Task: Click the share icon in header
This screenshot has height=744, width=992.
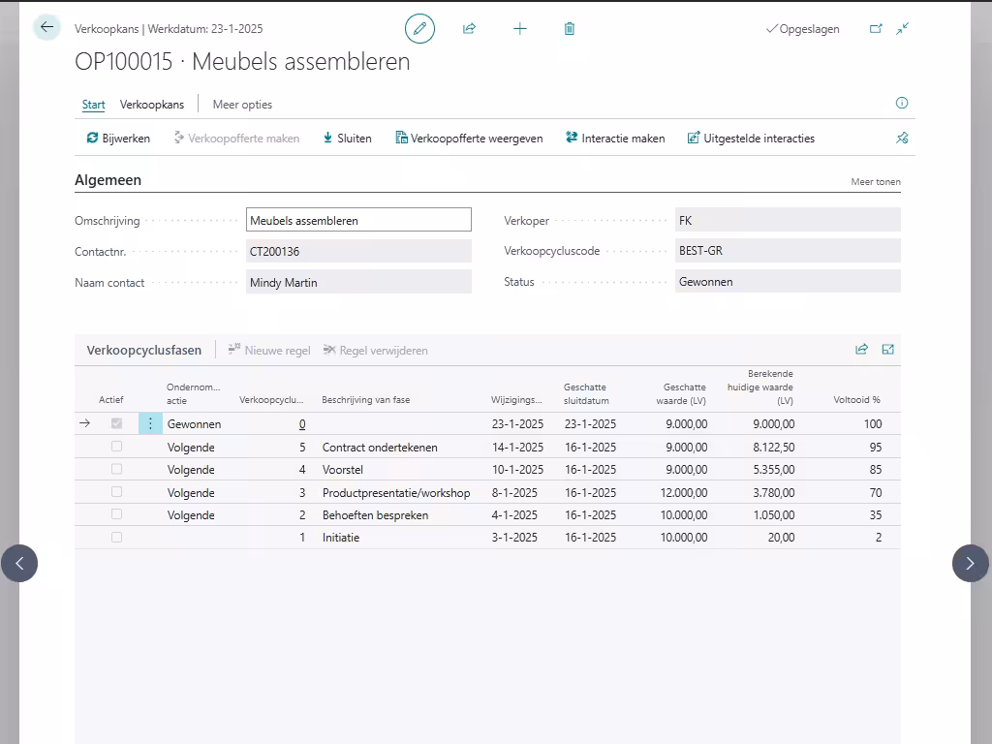Action: (470, 29)
